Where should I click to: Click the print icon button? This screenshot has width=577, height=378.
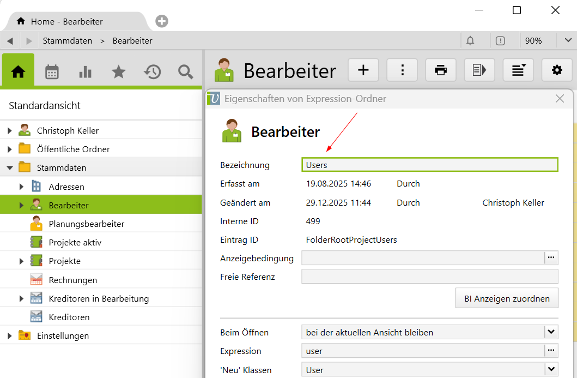point(441,70)
